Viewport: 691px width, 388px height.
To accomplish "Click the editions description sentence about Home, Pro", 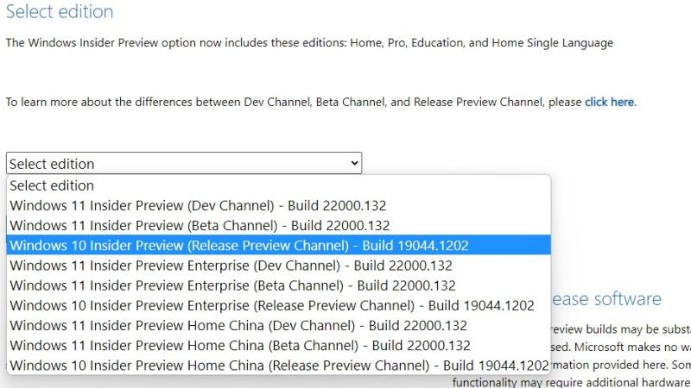I will click(x=309, y=42).
